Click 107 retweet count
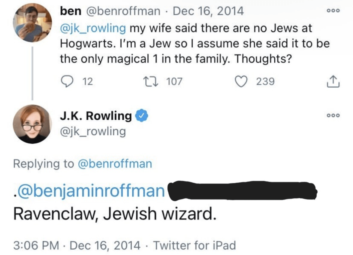The height and width of the screenshot is (255, 353). [174, 82]
